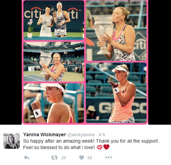
Task: Open photo of player blowing a kiss
Action: tap(116, 92)
